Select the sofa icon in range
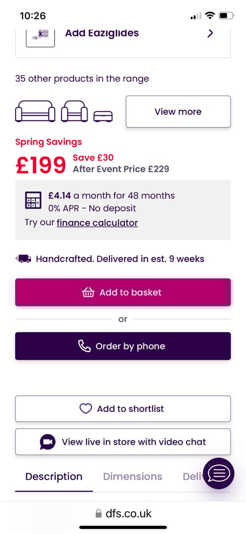This screenshot has height=534, width=246. pos(35,111)
